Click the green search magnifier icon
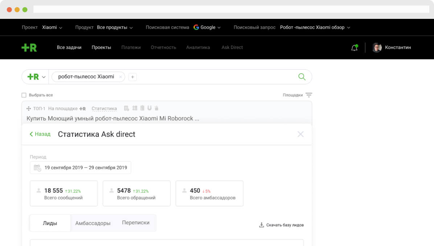 (302, 77)
